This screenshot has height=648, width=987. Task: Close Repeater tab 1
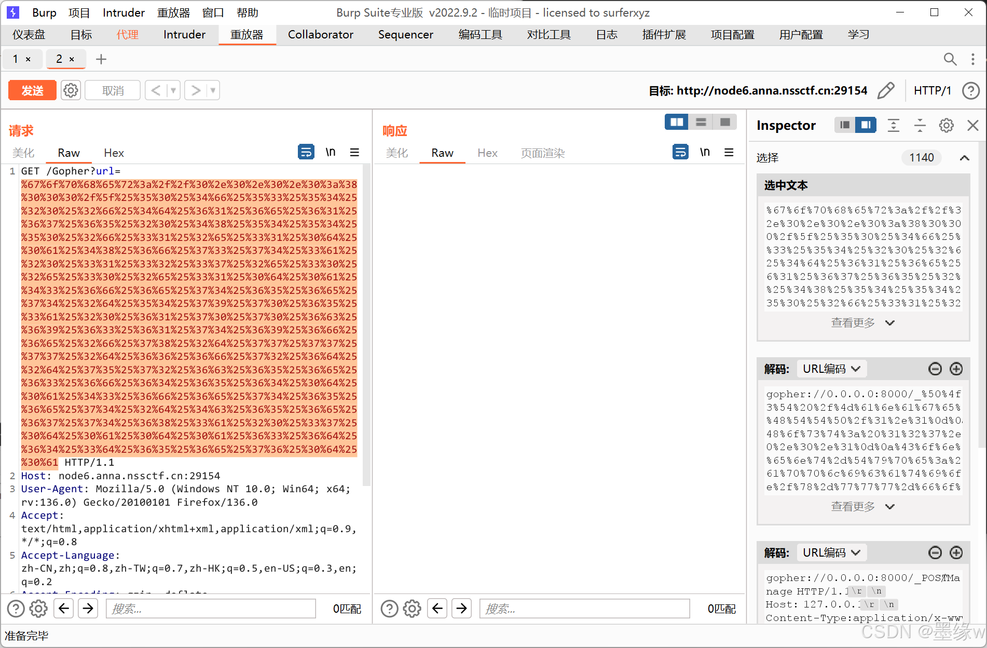click(28, 59)
